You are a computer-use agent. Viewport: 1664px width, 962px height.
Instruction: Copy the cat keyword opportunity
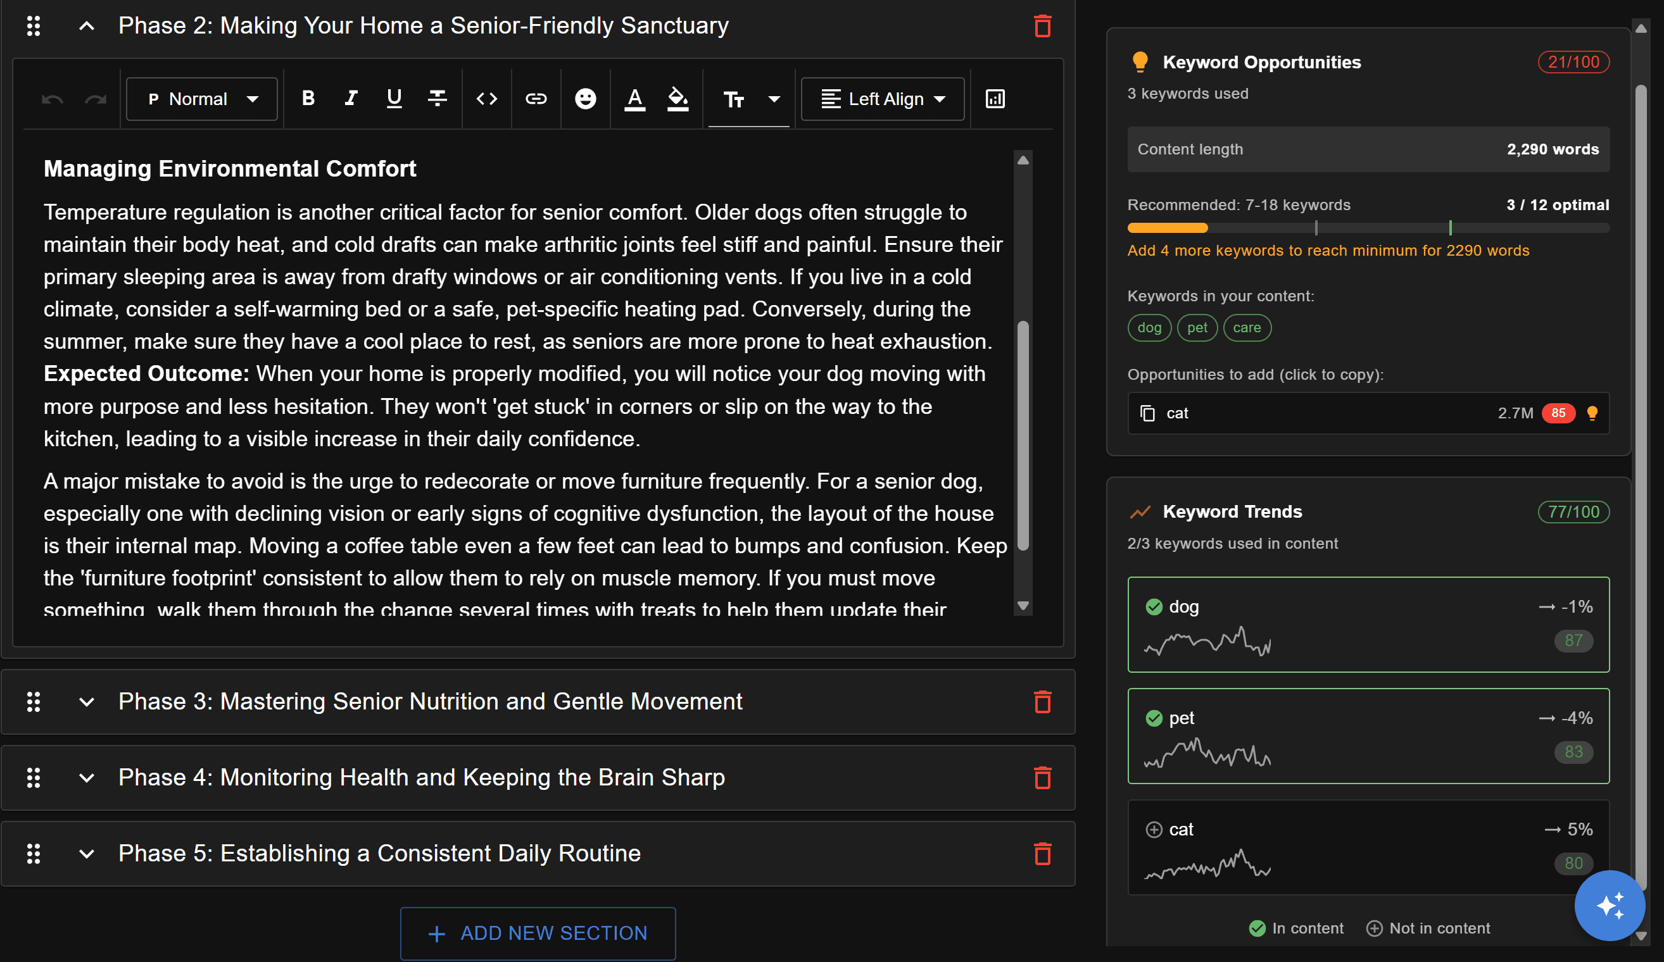pyautogui.click(x=1149, y=413)
